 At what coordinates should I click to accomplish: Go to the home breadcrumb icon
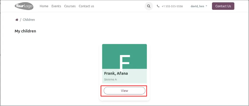(x=17, y=20)
